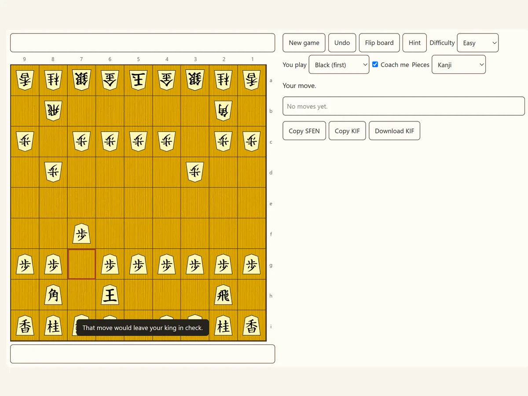The image size is (528, 396).
Task: Click the white pawn on square 8d
Action: click(x=53, y=172)
